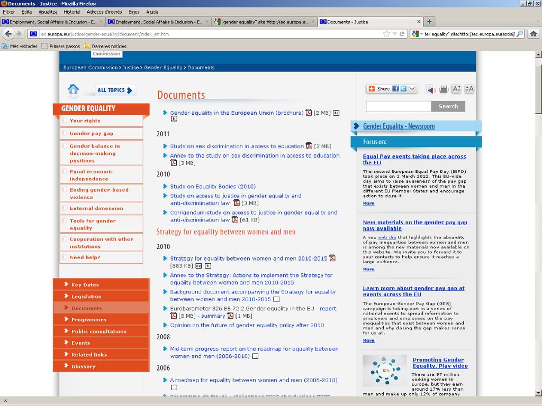The width and height of the screenshot is (542, 406).
Task: Open the 3 MB PDF for the Annex to the study
Action: [x=174, y=162]
